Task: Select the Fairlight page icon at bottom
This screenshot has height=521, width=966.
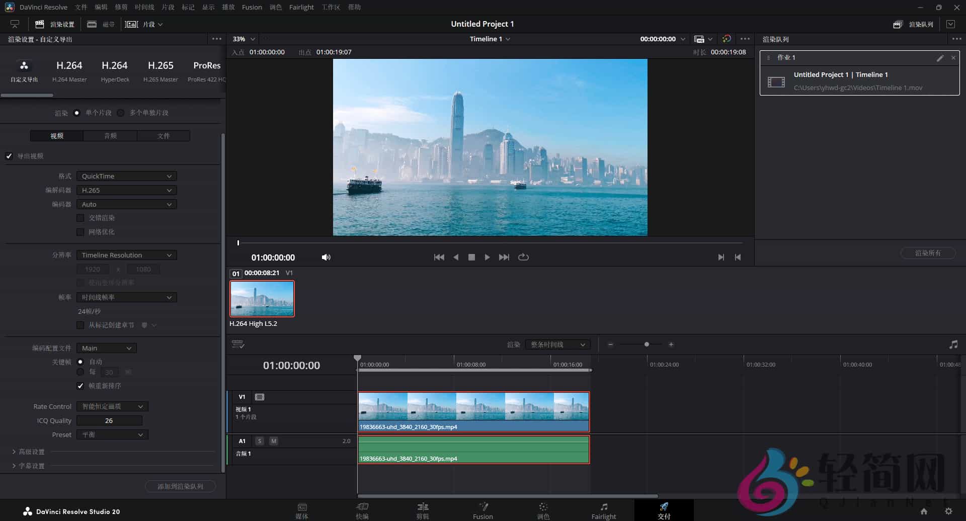Action: pos(603,509)
